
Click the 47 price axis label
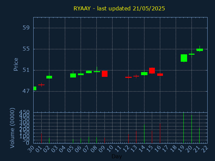point(26,91)
